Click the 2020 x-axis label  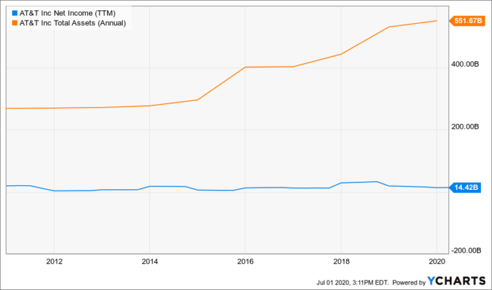point(437,261)
